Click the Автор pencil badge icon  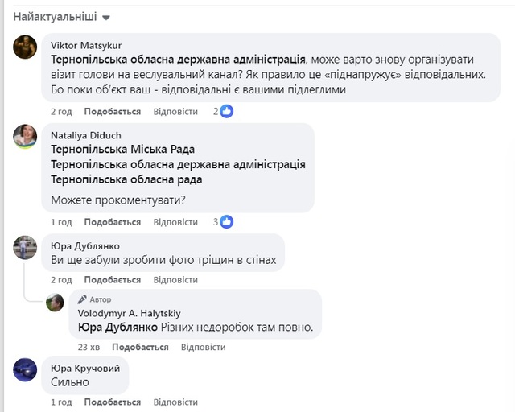click(82, 299)
